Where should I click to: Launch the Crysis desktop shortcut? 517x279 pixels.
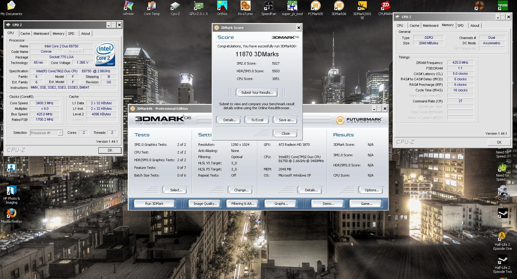(x=503, y=193)
